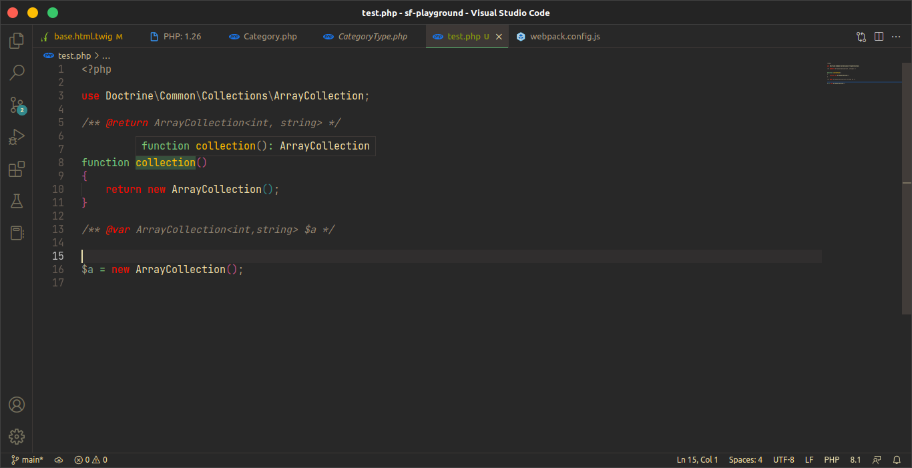912x468 pixels.
Task: Open the Manage gear icon
Action: (x=17, y=437)
